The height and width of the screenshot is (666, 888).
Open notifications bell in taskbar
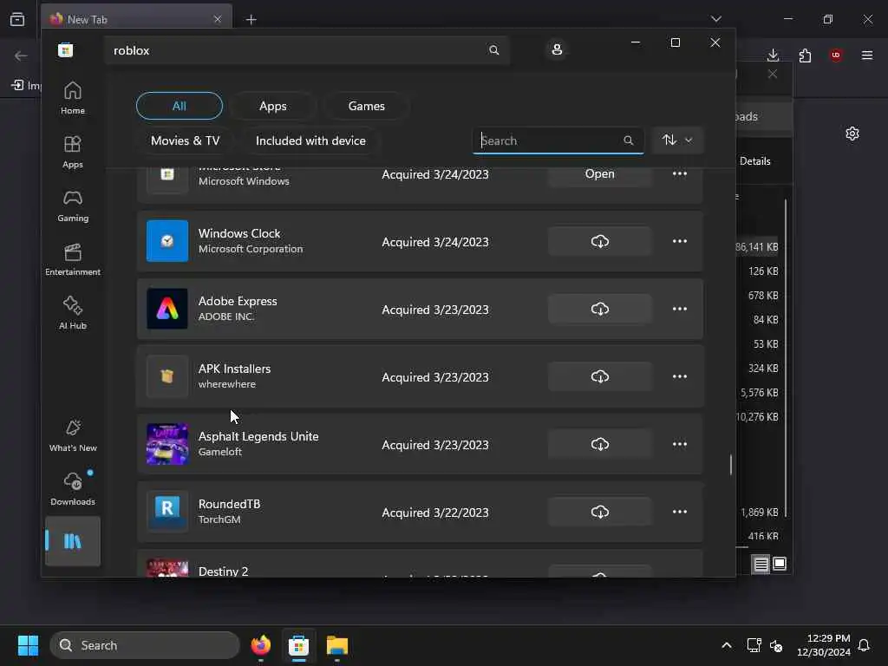864,645
